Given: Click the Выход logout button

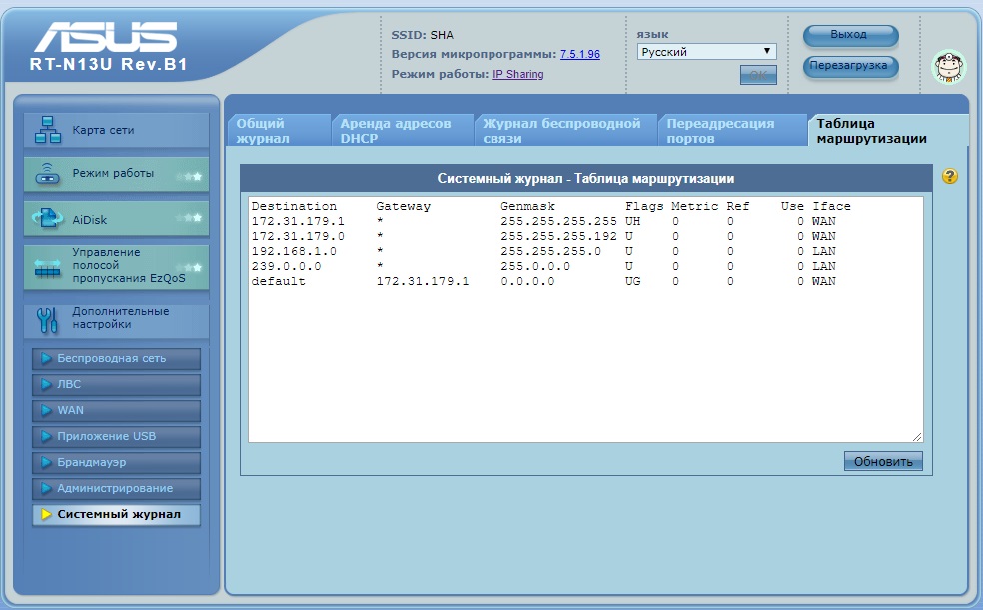Looking at the screenshot, I should pyautogui.click(x=851, y=35).
